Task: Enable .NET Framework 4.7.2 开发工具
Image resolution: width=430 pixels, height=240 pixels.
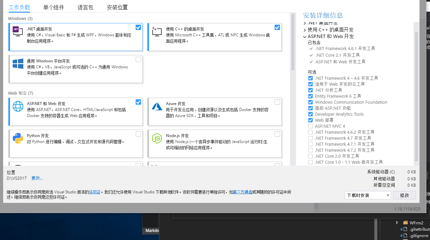Action: (310, 150)
